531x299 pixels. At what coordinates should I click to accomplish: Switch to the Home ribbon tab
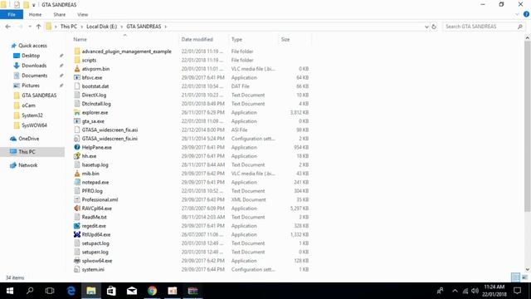coord(35,15)
